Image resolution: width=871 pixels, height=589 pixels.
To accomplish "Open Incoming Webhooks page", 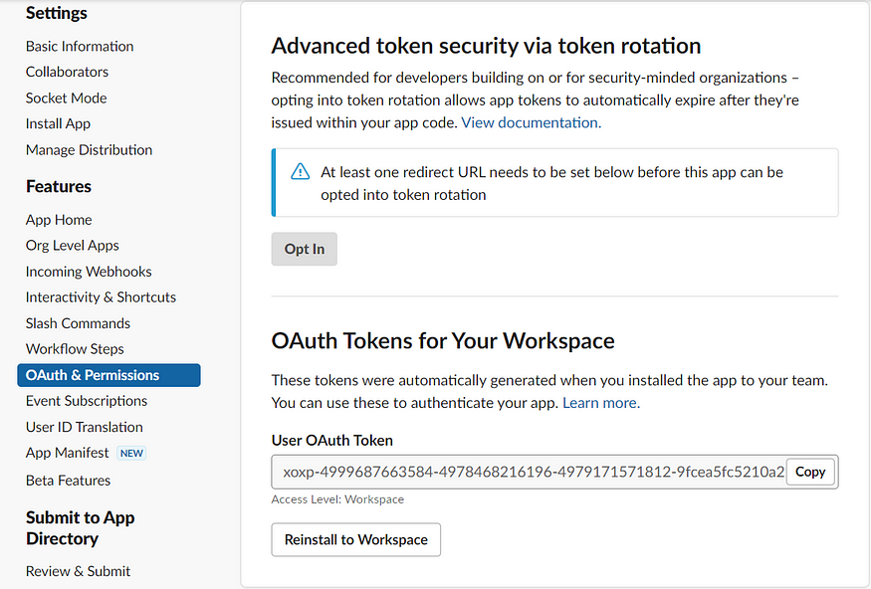I will tap(89, 272).
